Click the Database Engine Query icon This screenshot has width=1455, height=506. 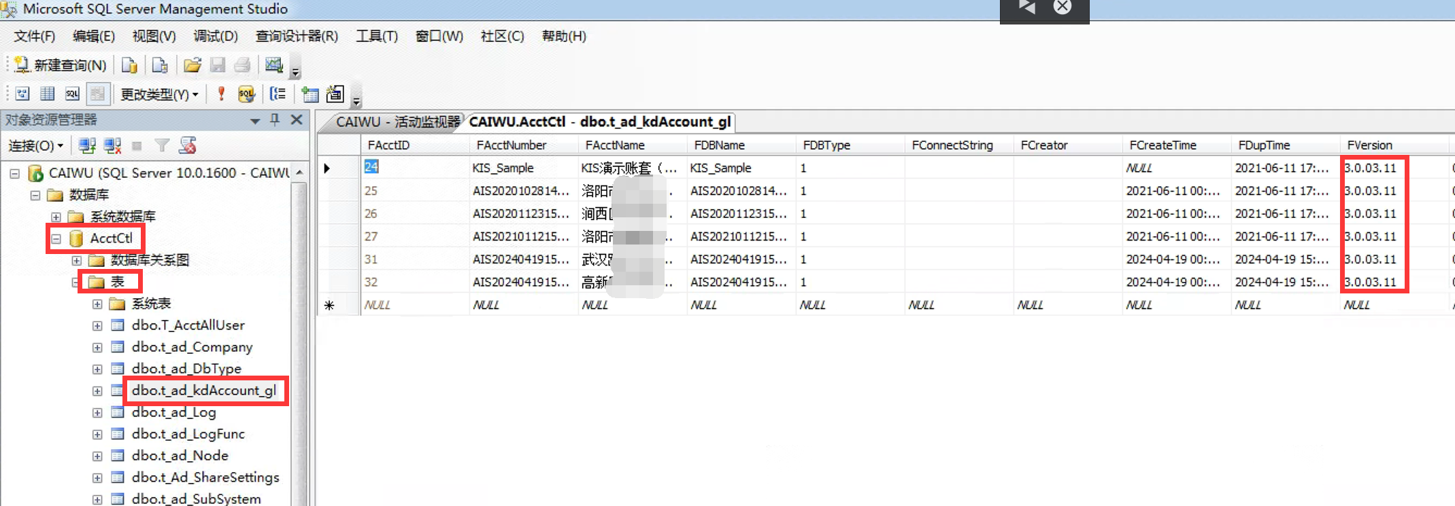pos(129,65)
